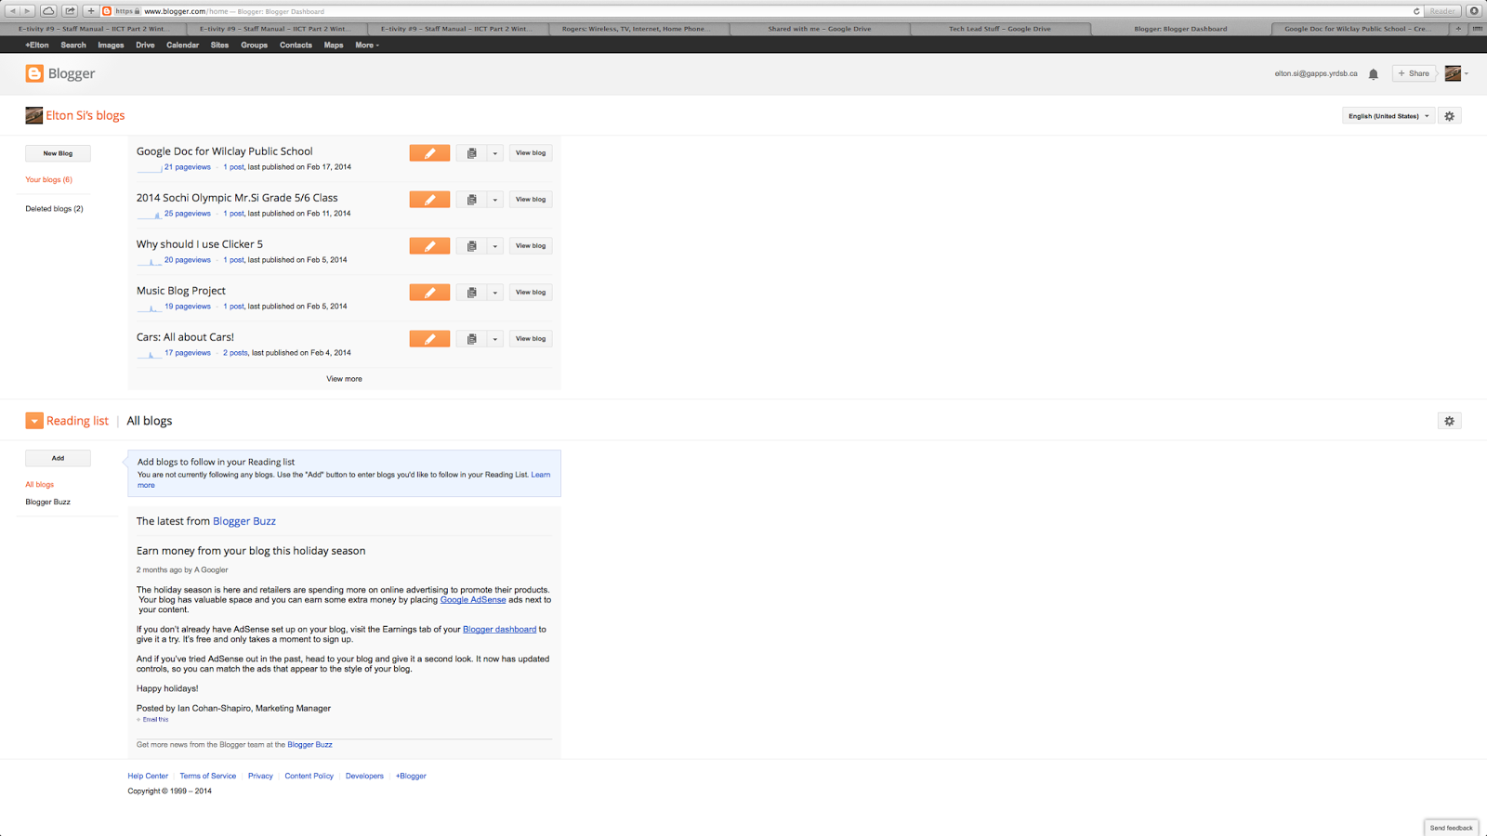Open the Learn more link in the reading list notice
Screen dimensions: 1487x836
pyautogui.click(x=344, y=479)
